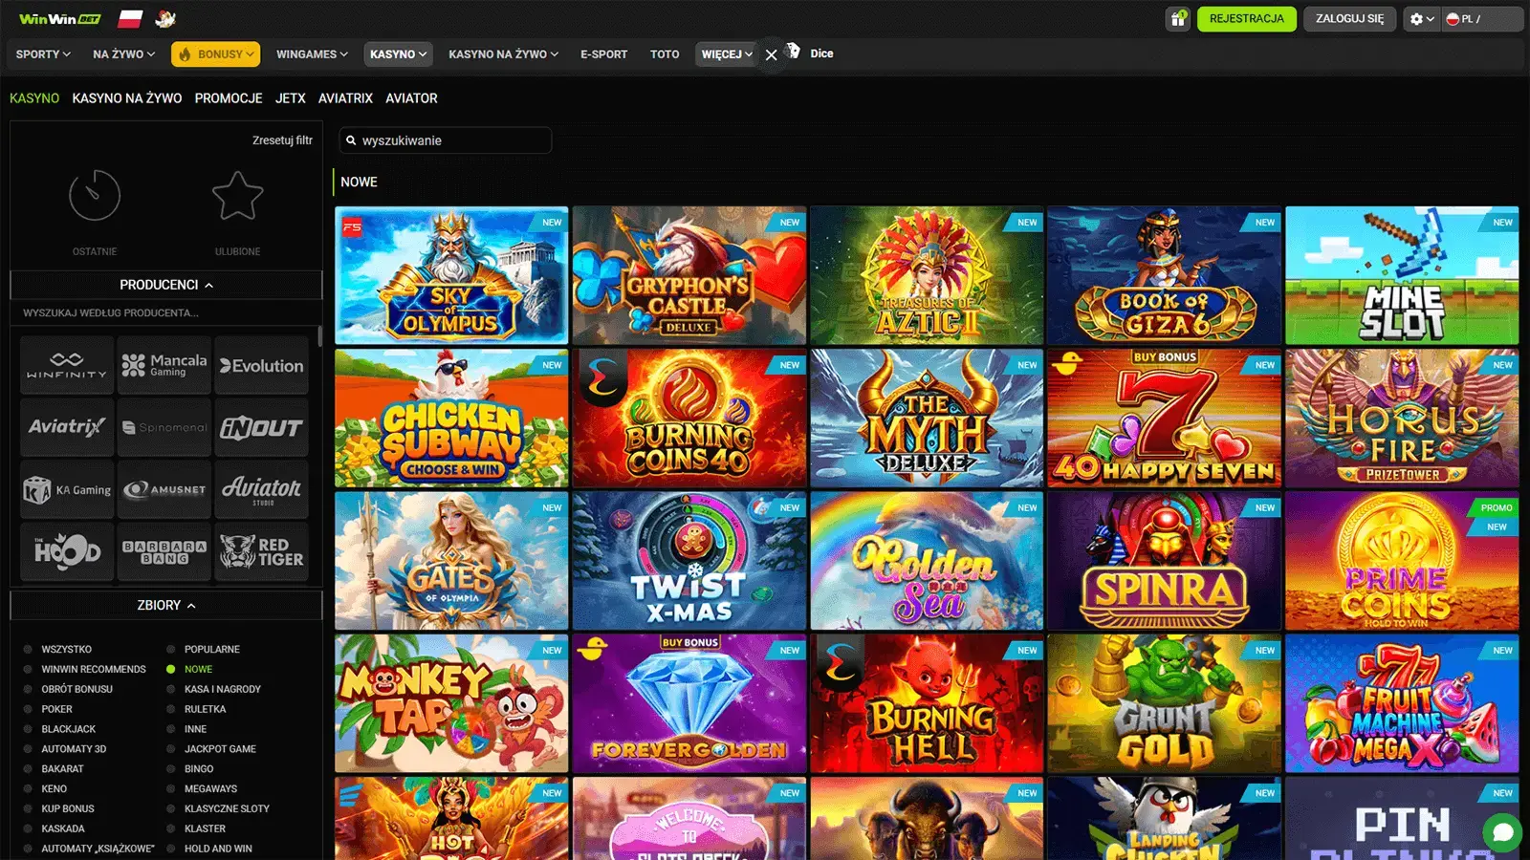
Task: Filter by Amusnet provider
Action: click(164, 489)
